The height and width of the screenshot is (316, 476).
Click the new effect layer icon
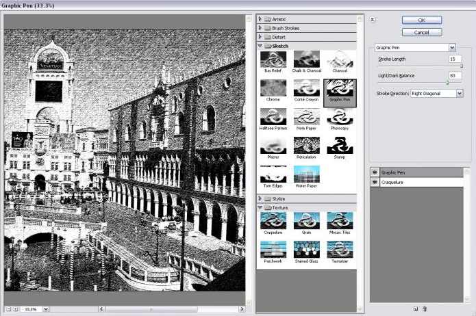pos(416,308)
